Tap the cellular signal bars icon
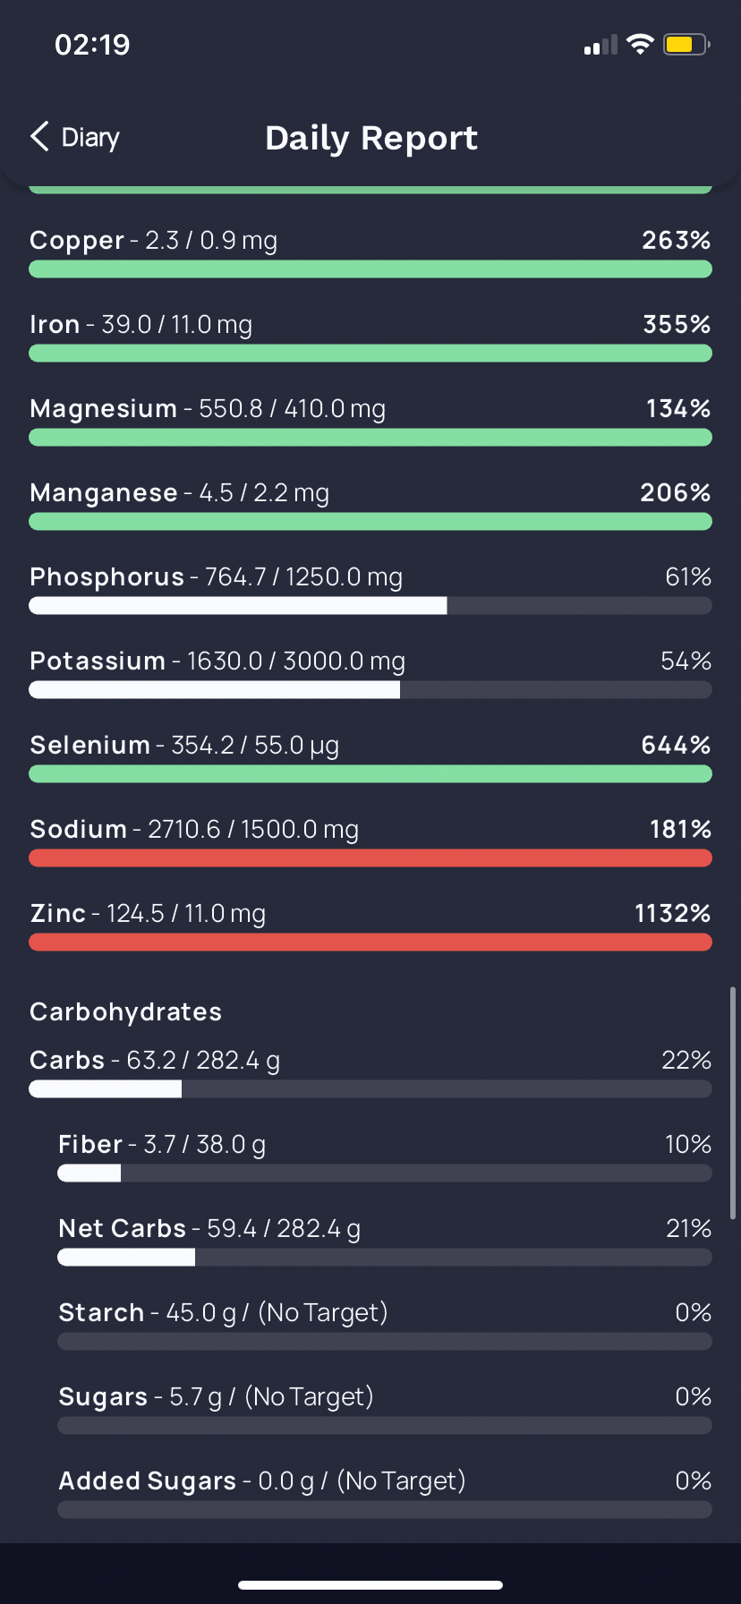This screenshot has height=1604, width=741. point(600,46)
